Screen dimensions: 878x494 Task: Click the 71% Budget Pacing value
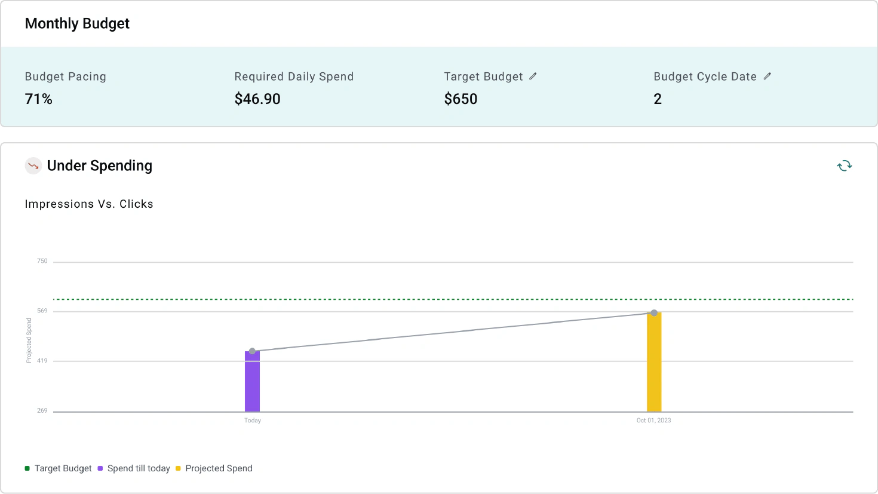[39, 99]
